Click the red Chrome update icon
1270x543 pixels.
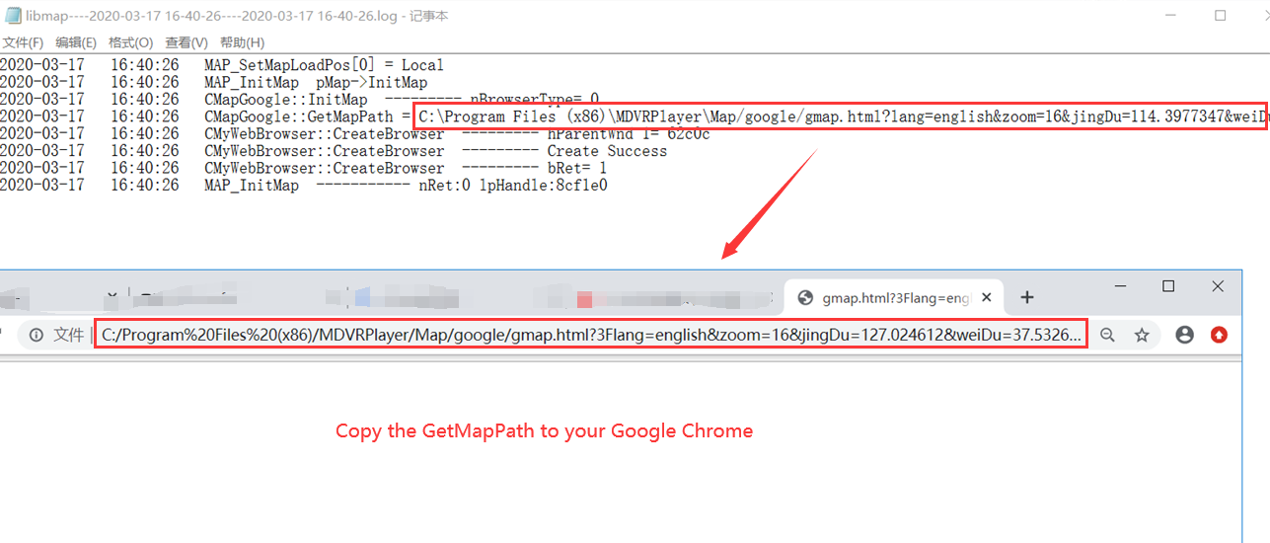(1220, 335)
